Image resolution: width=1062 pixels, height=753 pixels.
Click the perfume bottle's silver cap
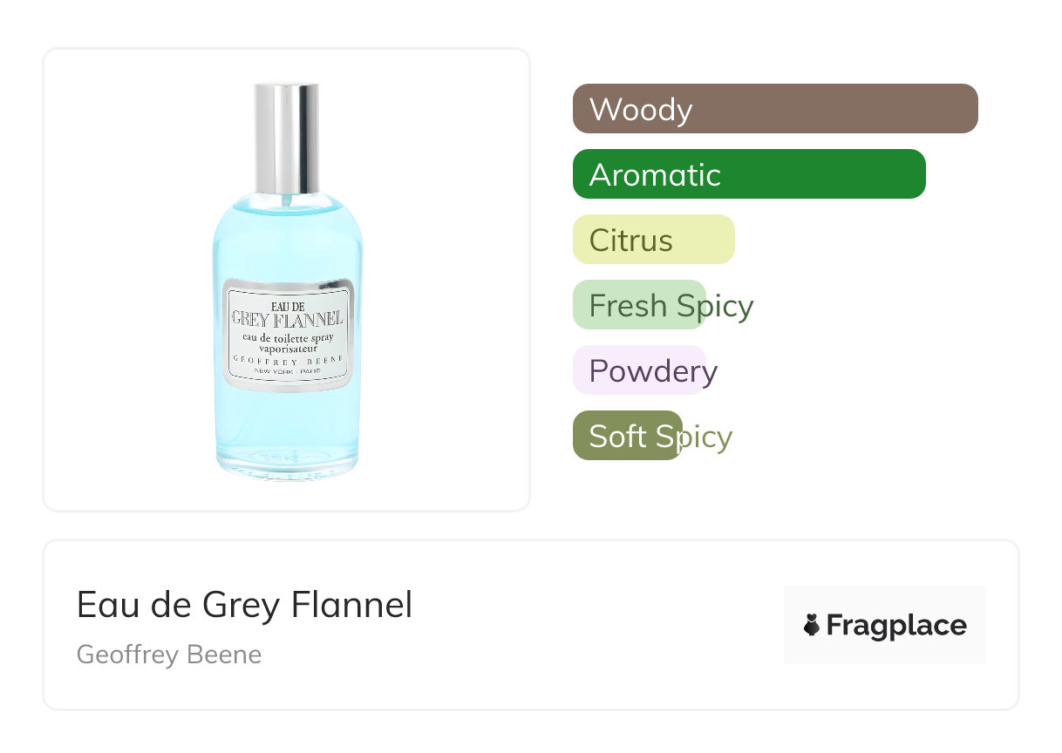(286, 137)
